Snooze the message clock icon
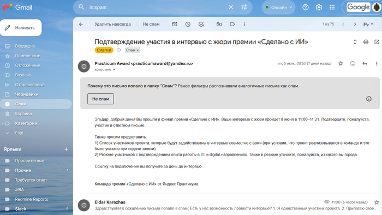Viewport: 382px width, 215px height. pyautogui.click(x=188, y=24)
